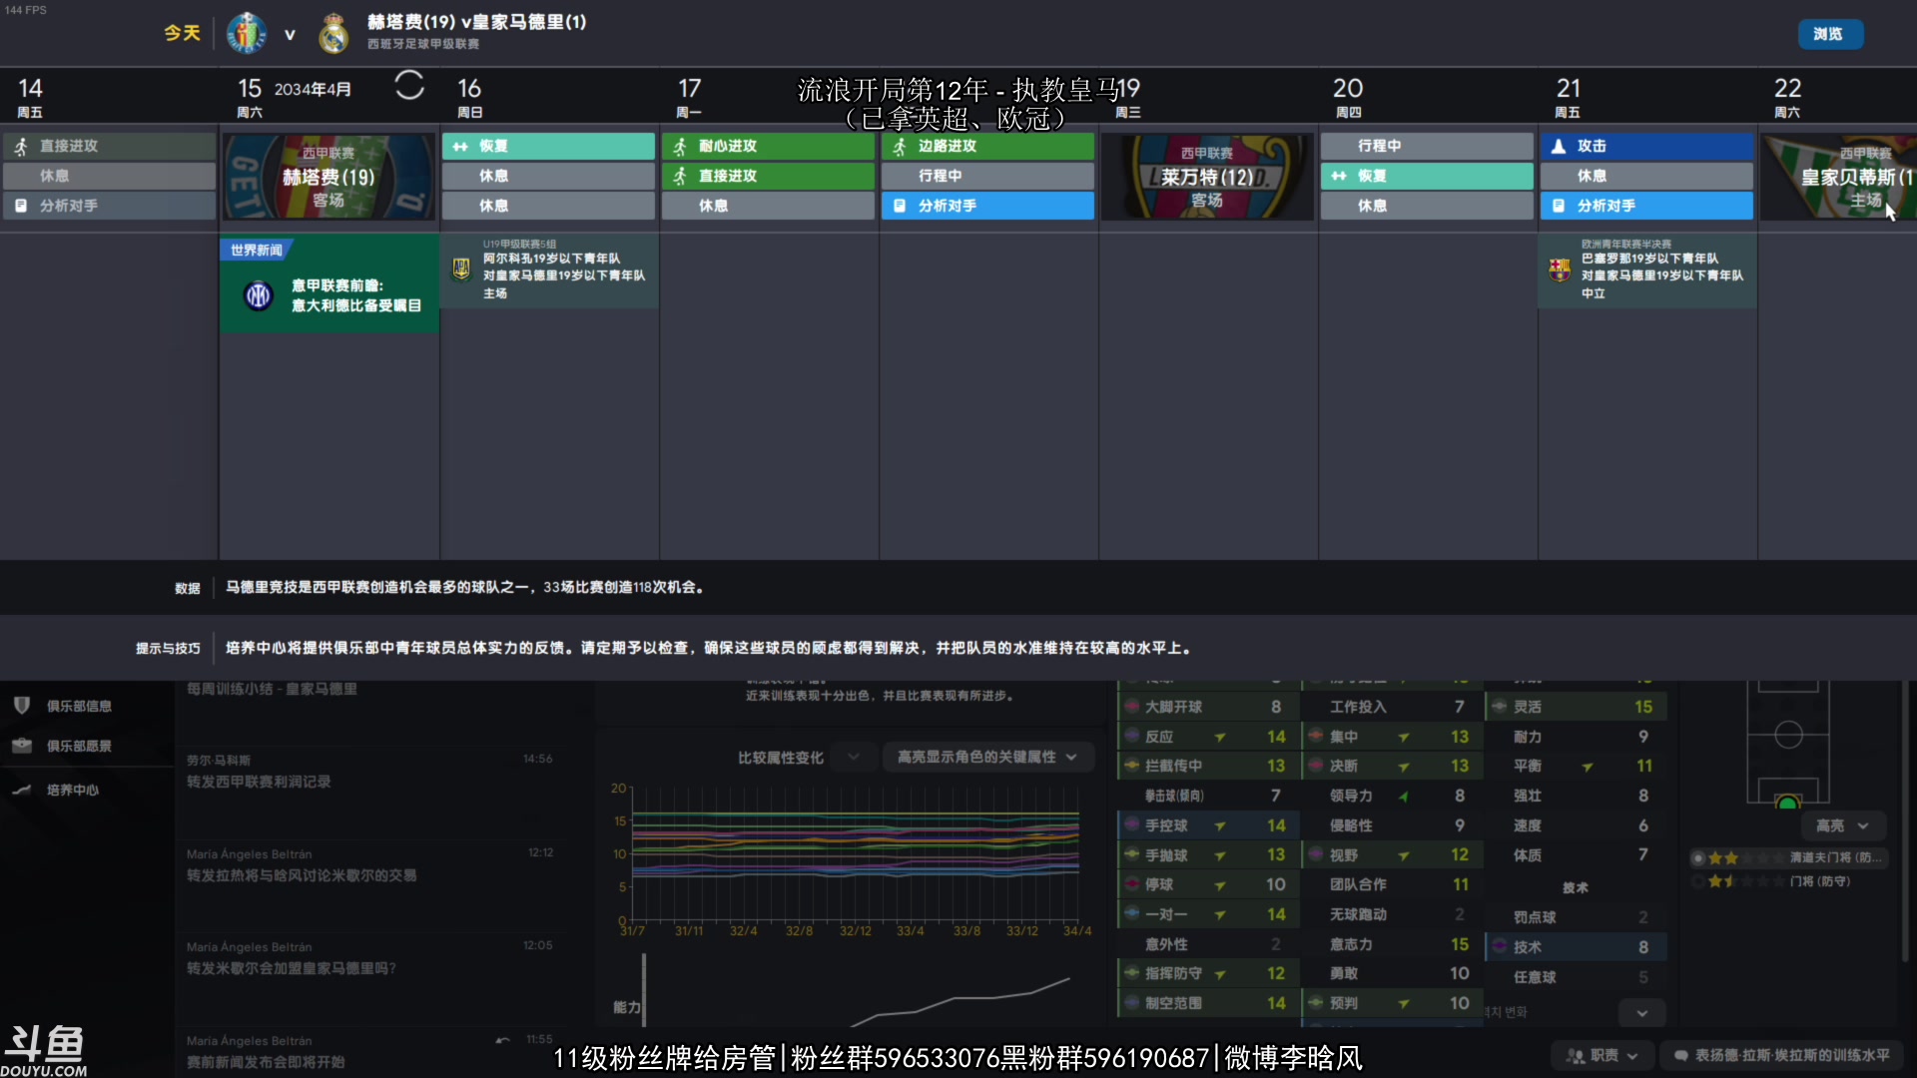Image resolution: width=1917 pixels, height=1078 pixels.
Task: Click 分析对手 clipboard icon on Friday 14
Action: coord(21,206)
